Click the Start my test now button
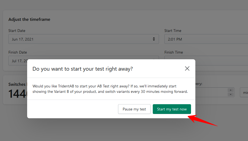 coord(172,109)
